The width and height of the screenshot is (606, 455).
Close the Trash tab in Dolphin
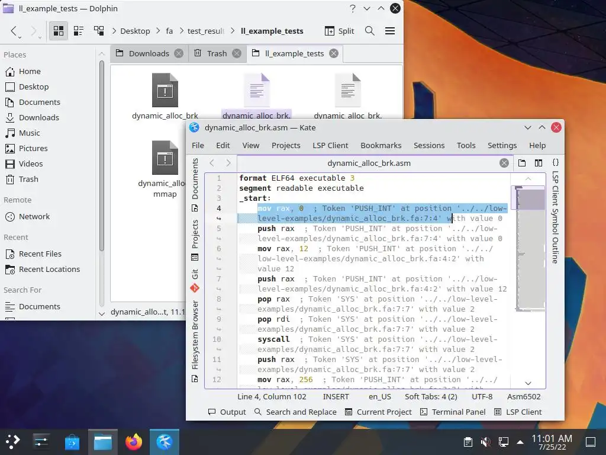coord(237,53)
